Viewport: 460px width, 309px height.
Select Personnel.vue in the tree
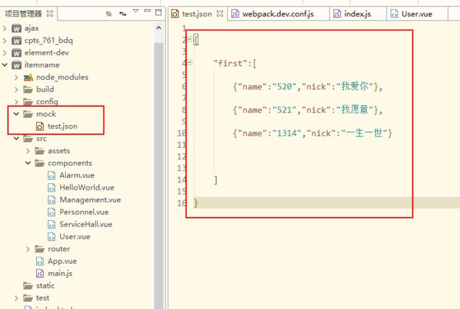(x=84, y=212)
